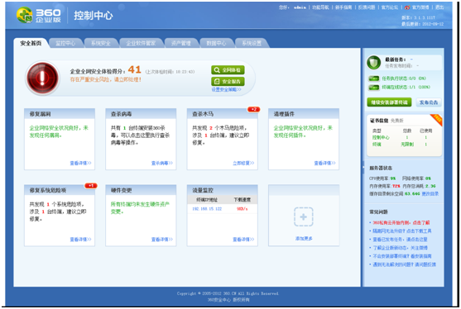461x309 pixels.
Task: Open FAQ 了解企业版新动态, 关注微博
Action: point(400,248)
